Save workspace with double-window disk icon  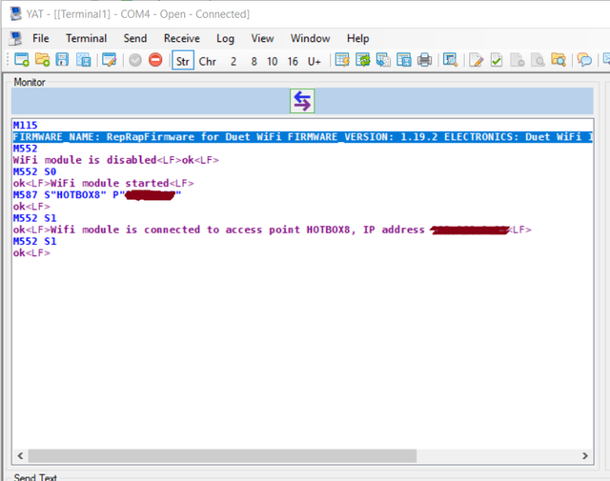(x=83, y=60)
